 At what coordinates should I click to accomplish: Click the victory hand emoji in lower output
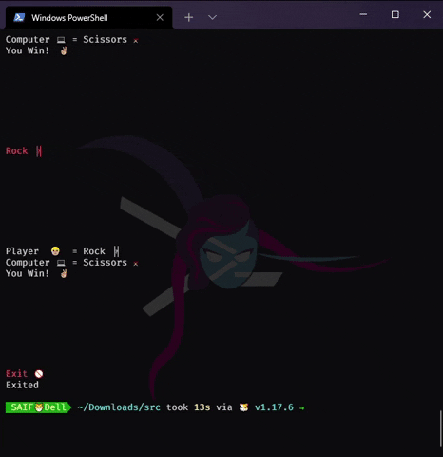click(x=64, y=273)
